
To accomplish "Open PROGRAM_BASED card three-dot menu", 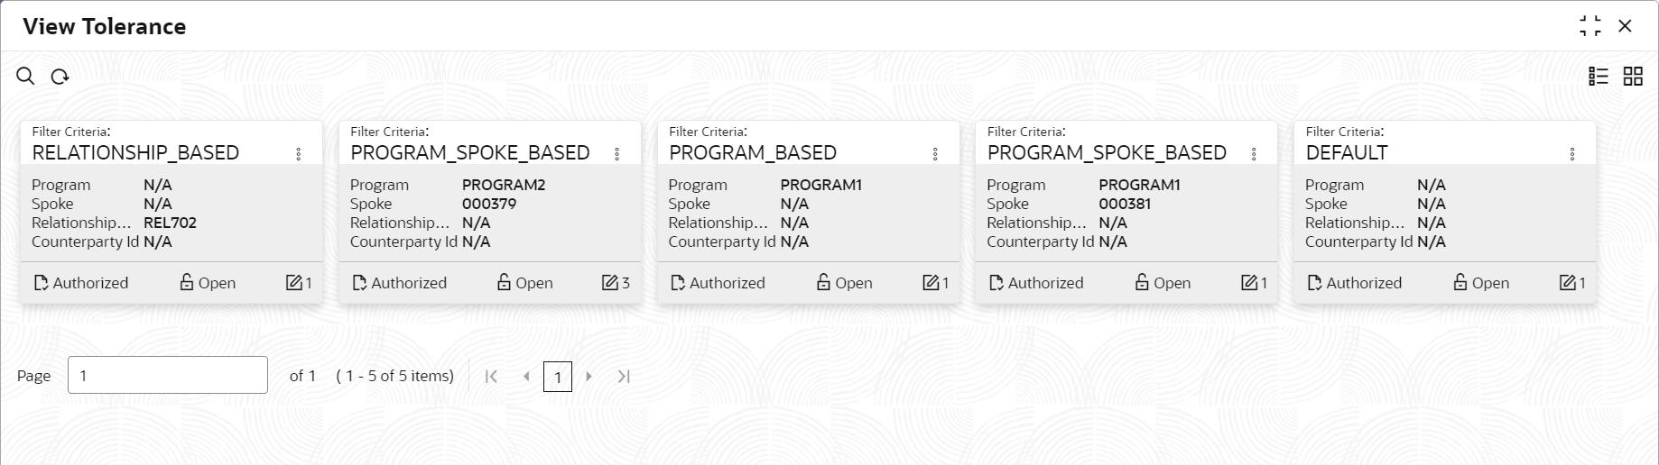I will (x=935, y=154).
